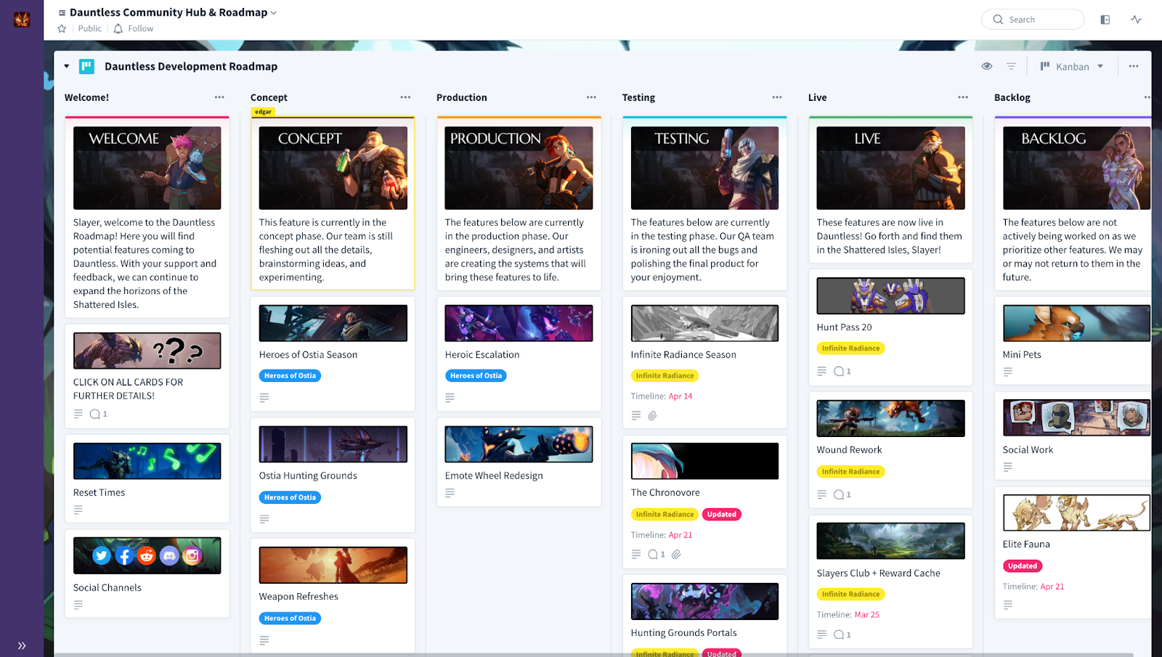
Task: Click the Follow link
Action: [x=141, y=28]
